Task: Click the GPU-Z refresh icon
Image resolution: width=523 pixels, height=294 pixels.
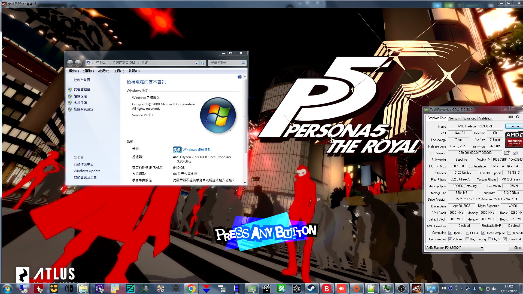Action: coord(518,117)
